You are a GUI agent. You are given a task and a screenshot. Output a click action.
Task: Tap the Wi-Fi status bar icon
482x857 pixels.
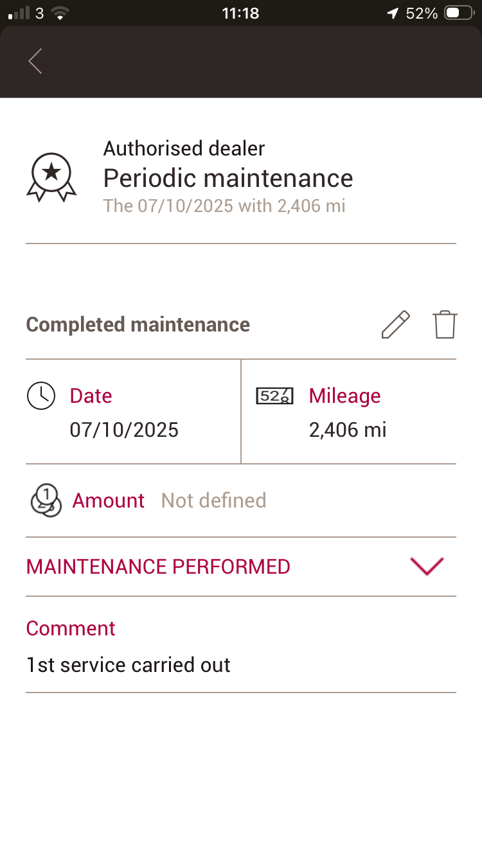(60, 13)
